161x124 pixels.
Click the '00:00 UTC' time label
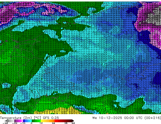(134, 118)
